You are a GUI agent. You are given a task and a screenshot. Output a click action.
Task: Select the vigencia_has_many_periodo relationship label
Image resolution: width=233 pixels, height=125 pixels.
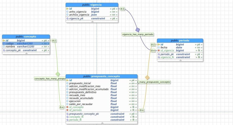coord(137,34)
